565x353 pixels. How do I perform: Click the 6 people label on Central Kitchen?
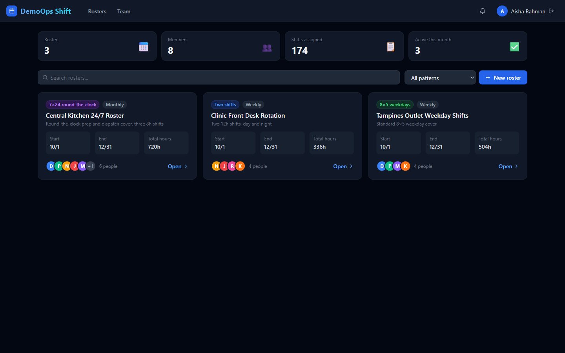click(x=108, y=166)
